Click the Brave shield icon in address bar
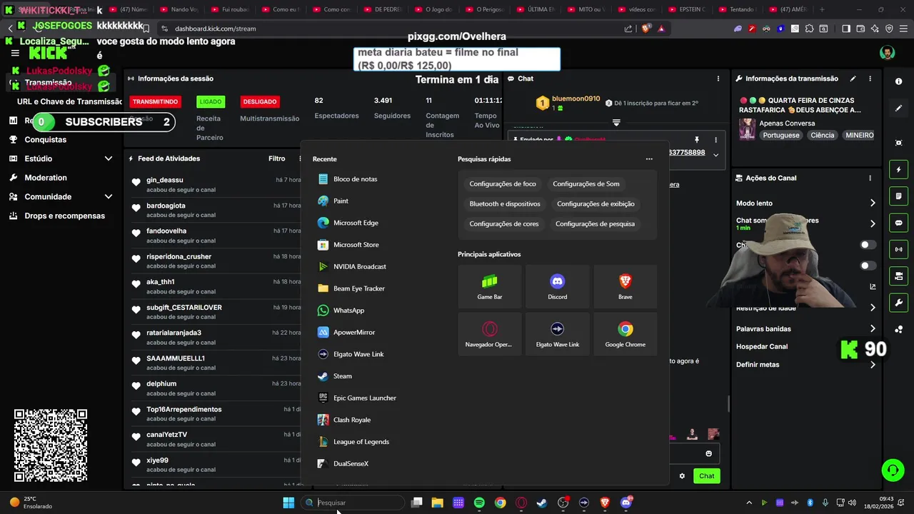The height and width of the screenshot is (514, 914). click(x=646, y=29)
